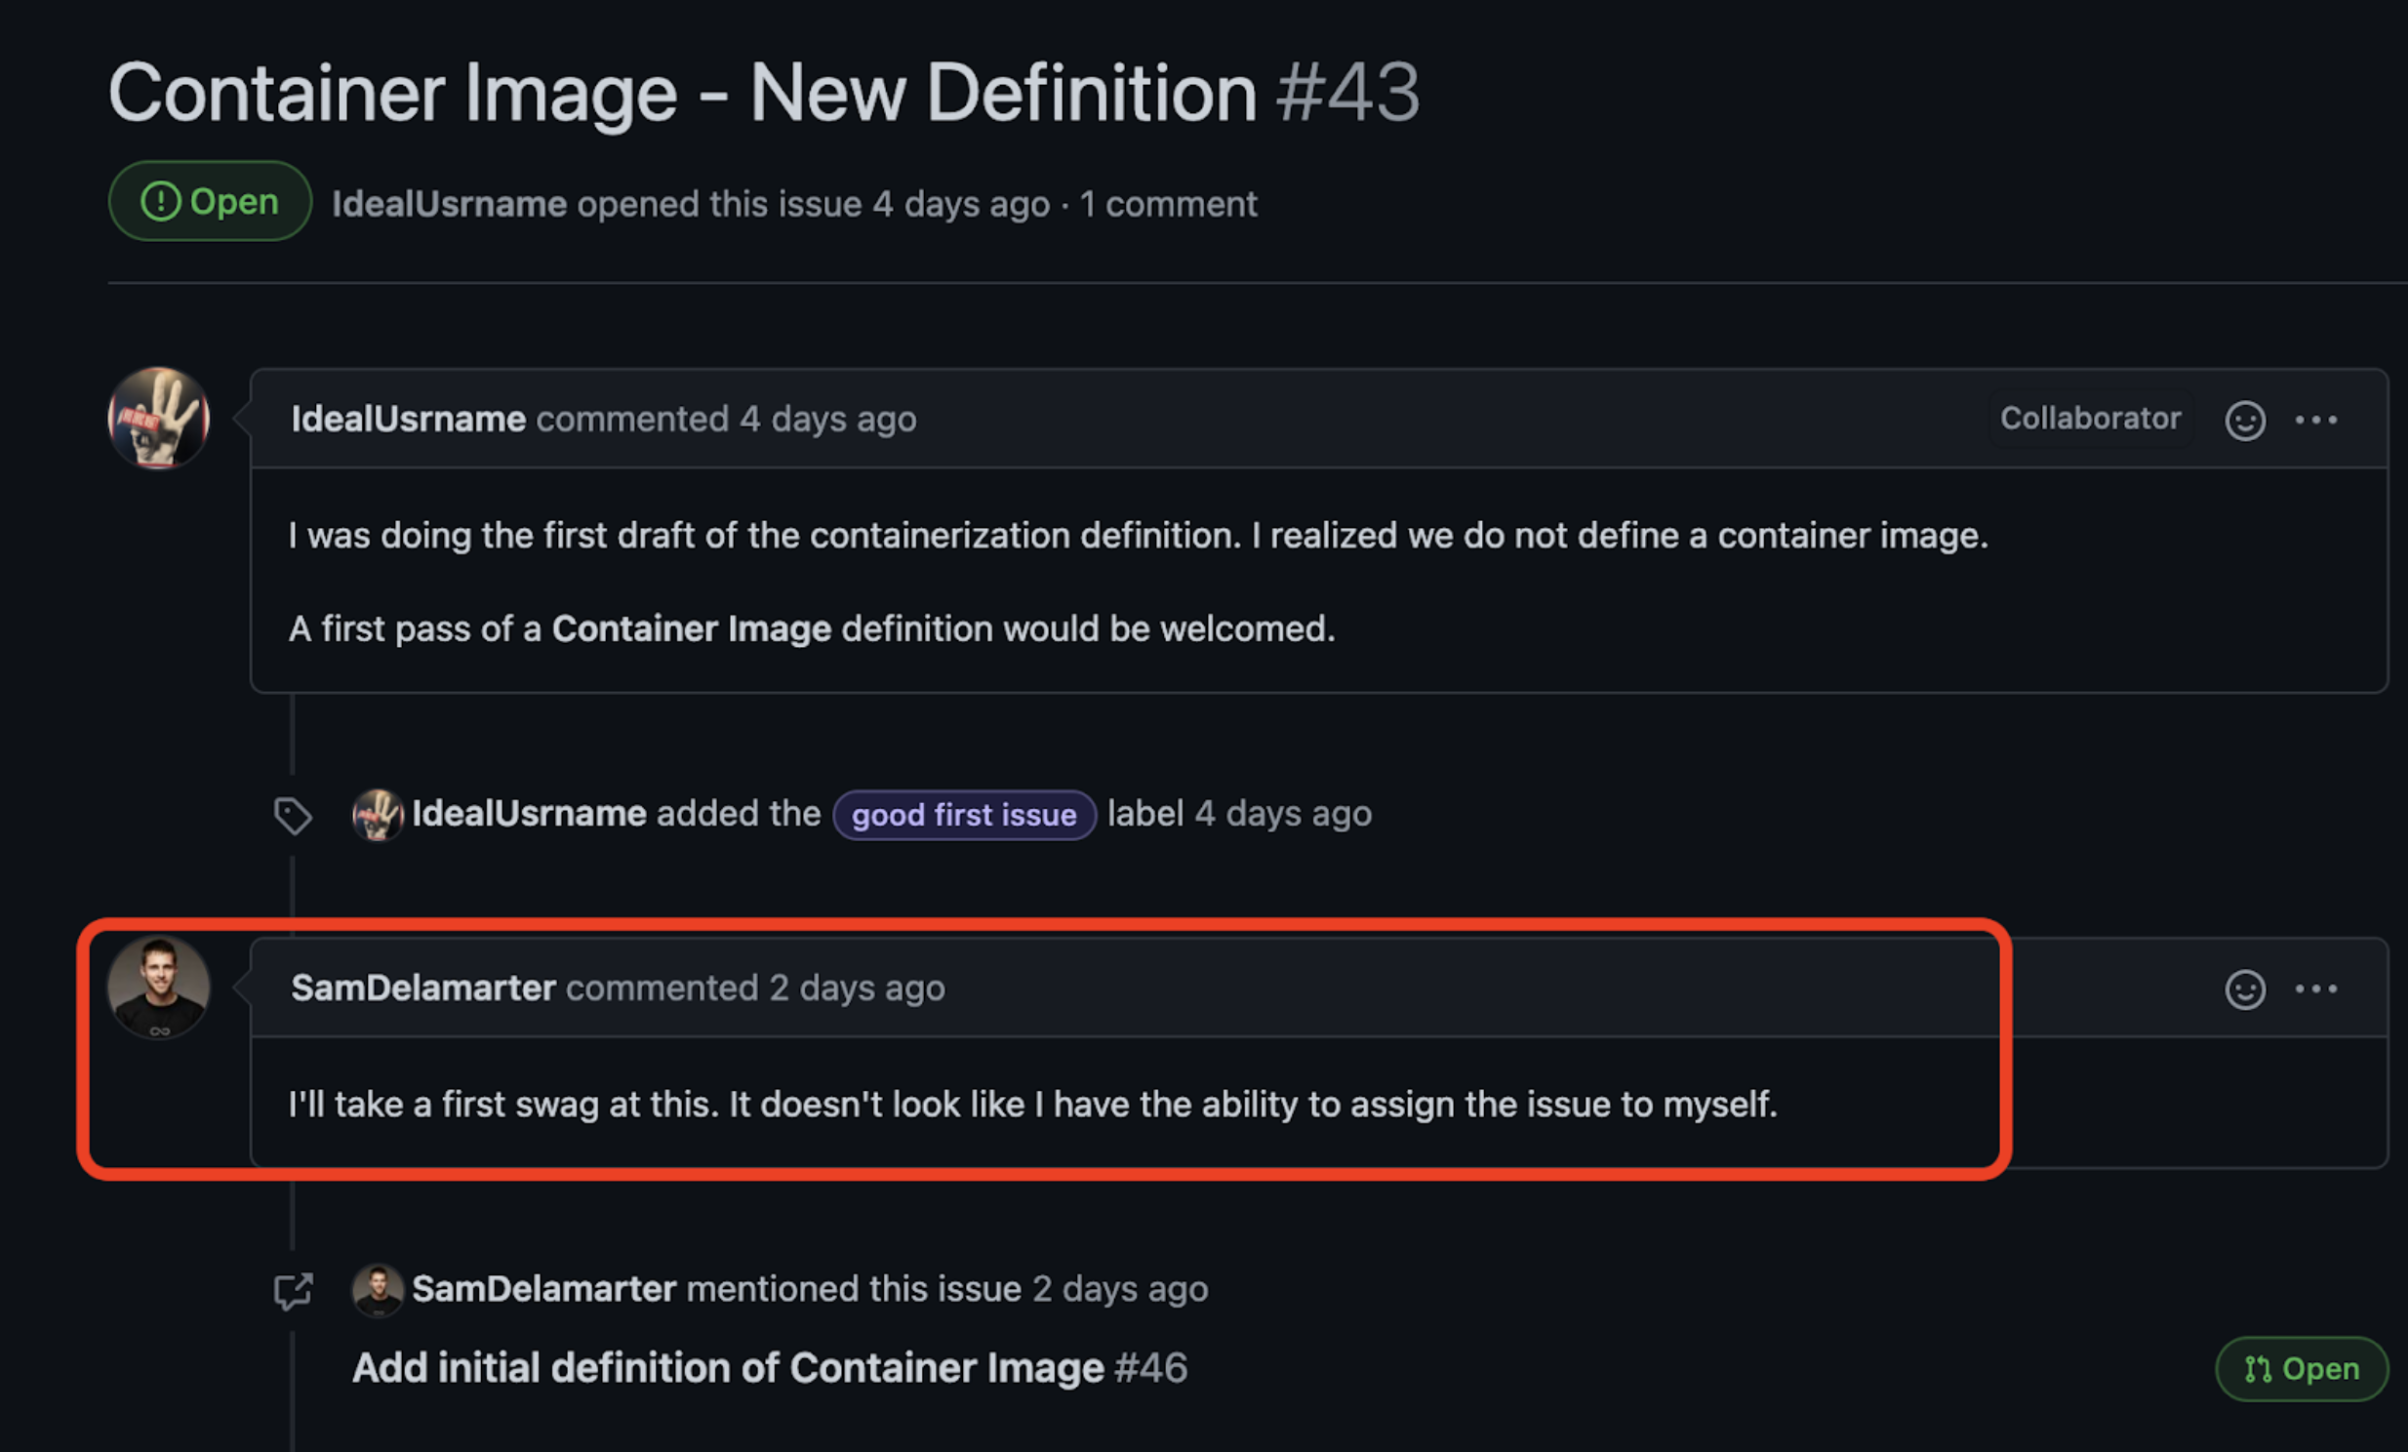The height and width of the screenshot is (1452, 2408).
Task: Open linked pull request Add initial definition #46
Action: tap(770, 1368)
